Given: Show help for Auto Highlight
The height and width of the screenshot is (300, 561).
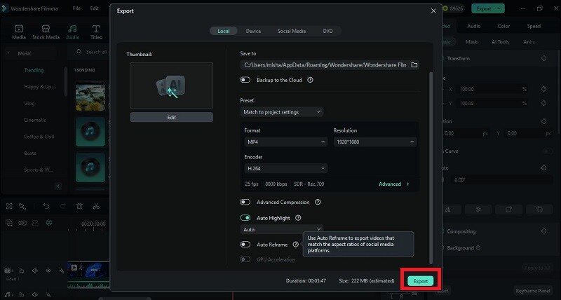Looking at the screenshot, I should 298,218.
